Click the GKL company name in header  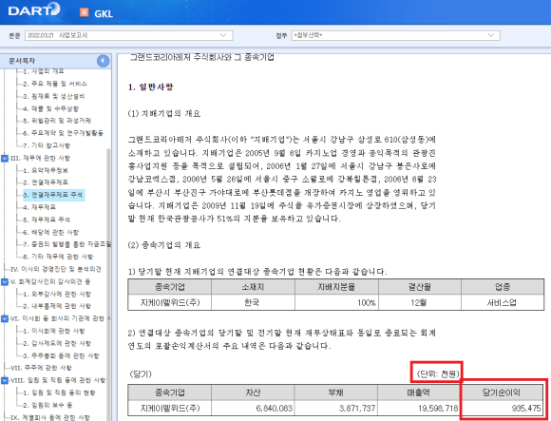[104, 13]
